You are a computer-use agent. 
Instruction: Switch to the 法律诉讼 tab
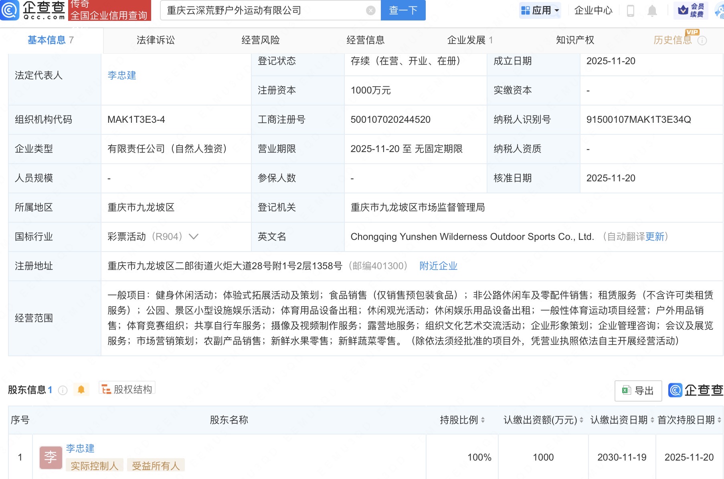pyautogui.click(x=156, y=40)
